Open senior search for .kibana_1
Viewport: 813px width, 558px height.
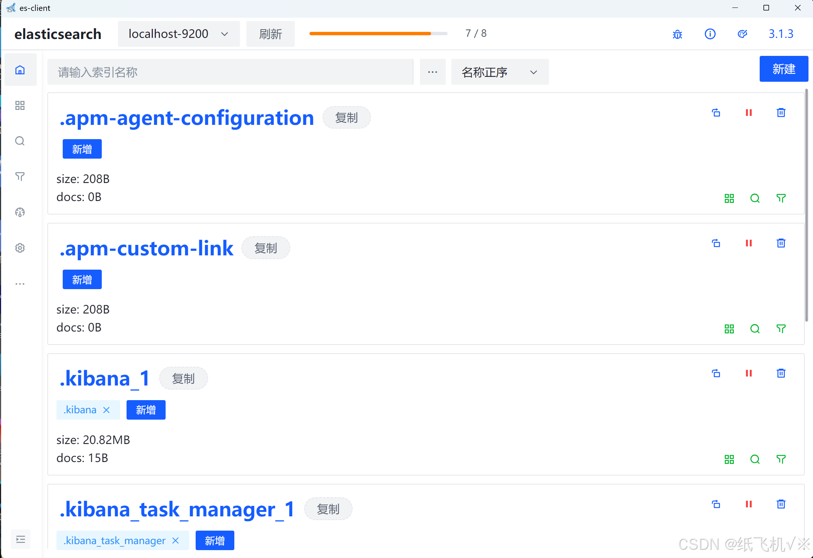pos(781,459)
